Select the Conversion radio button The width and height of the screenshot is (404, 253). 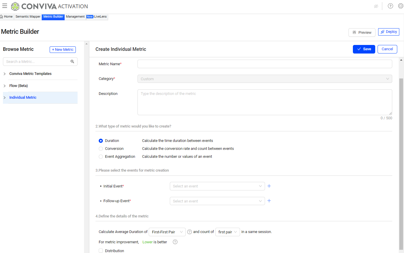point(101,149)
